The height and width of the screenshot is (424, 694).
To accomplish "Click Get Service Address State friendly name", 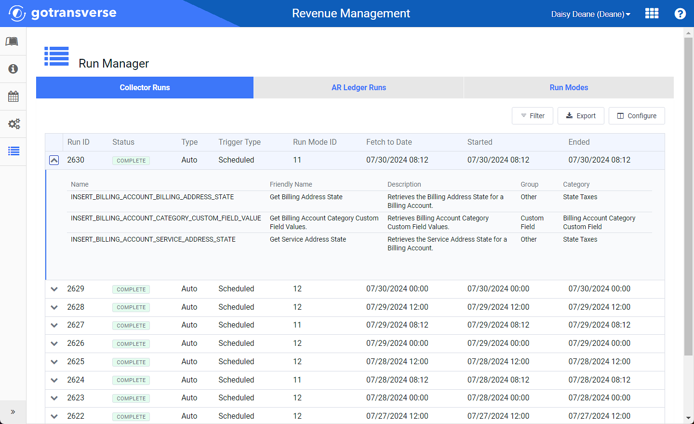I will click(308, 239).
